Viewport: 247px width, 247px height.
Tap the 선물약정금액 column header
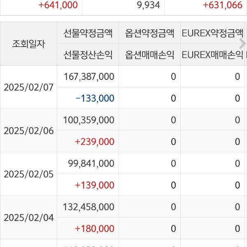tap(88, 33)
